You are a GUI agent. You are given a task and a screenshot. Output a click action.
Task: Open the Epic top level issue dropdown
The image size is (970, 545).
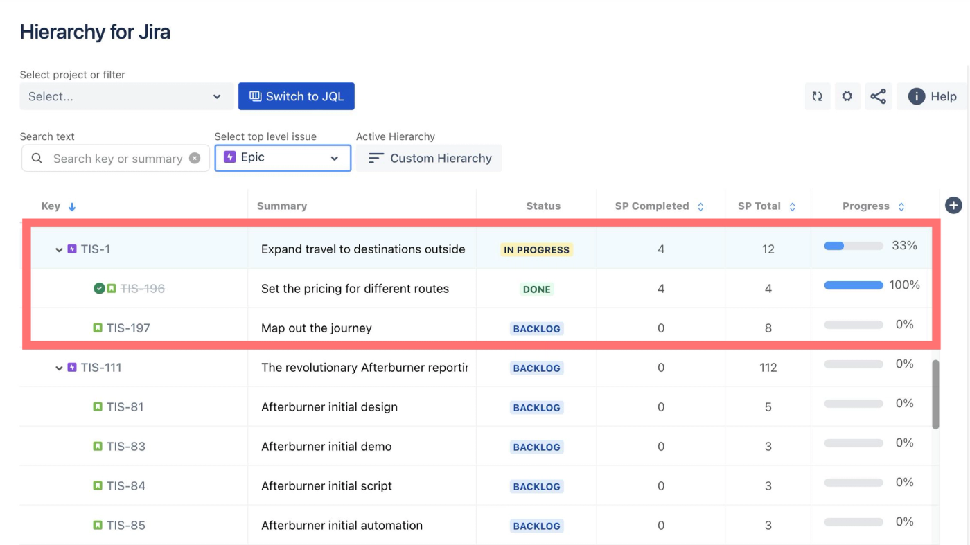[x=283, y=158]
